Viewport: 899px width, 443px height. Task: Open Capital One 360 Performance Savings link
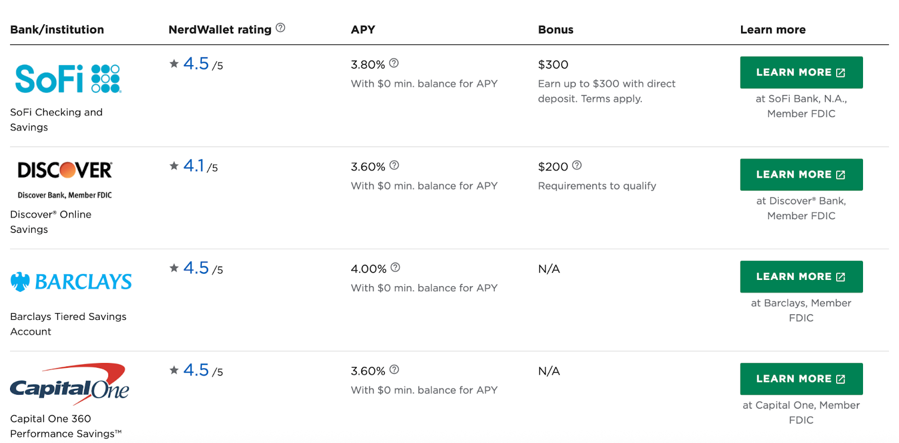pos(66,426)
